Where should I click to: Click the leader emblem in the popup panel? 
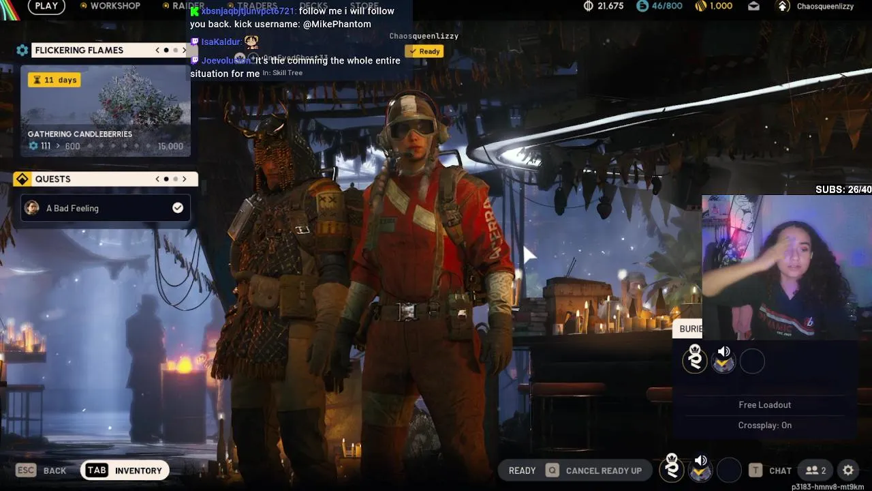click(695, 359)
